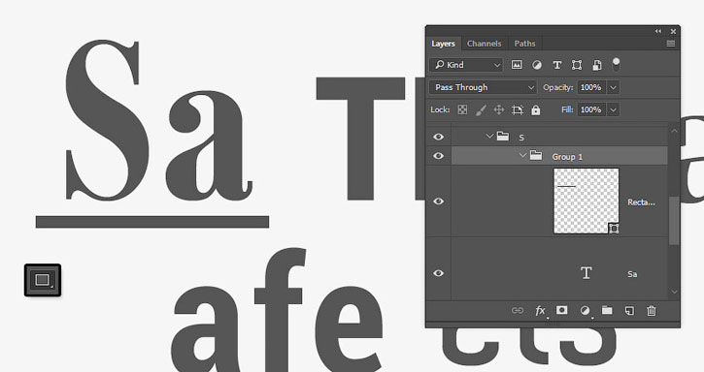
Task: Filter layers by shape layers
Action: tap(577, 65)
